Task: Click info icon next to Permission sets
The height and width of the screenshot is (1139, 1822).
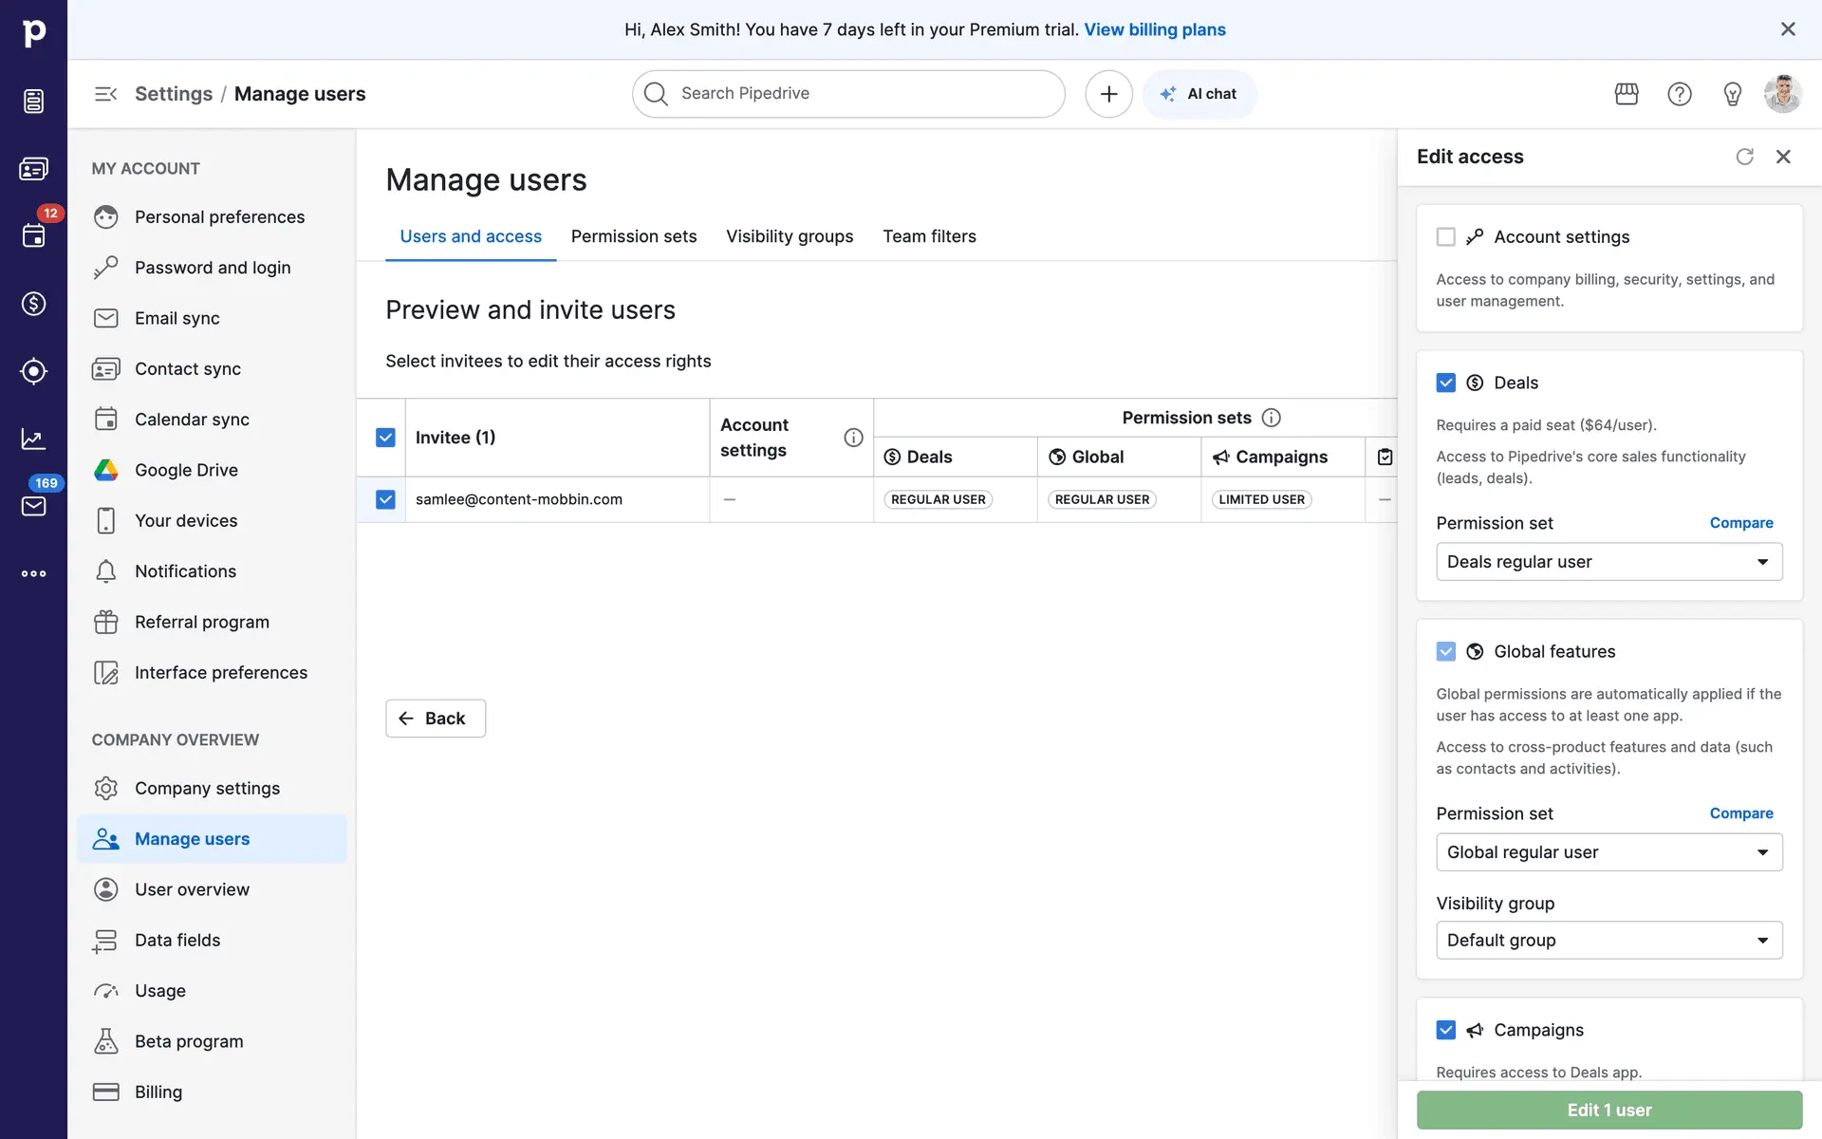Action: click(1272, 418)
